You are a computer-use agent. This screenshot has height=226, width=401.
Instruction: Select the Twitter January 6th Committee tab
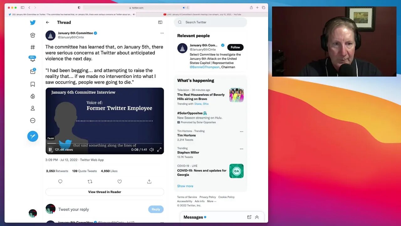click(70, 14)
